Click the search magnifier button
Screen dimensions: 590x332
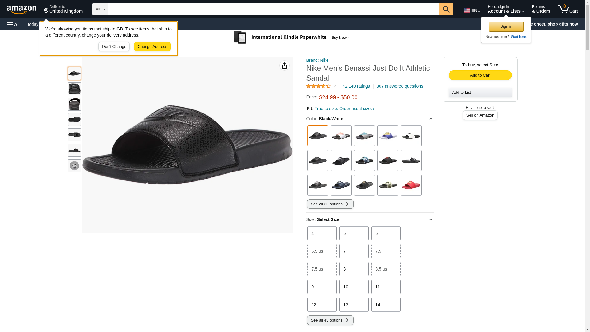click(446, 9)
